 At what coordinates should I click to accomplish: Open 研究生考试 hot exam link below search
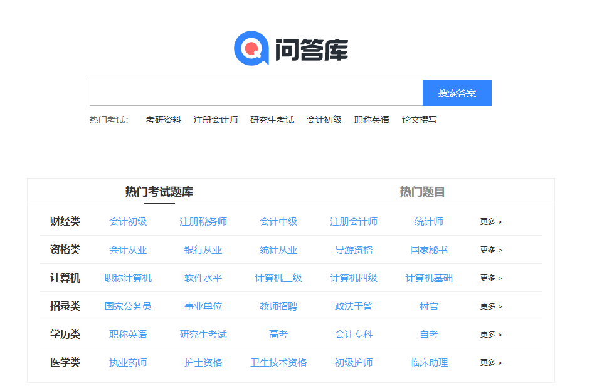[272, 120]
